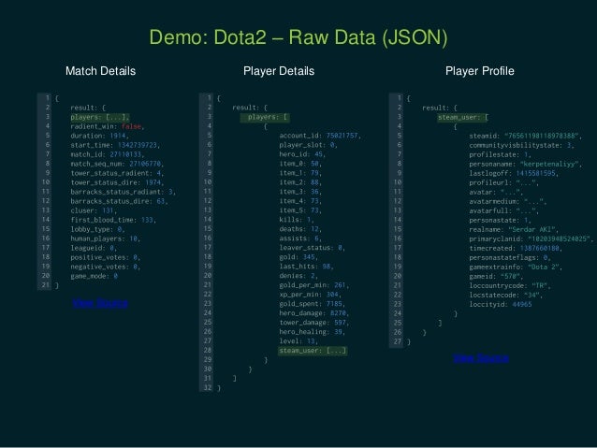Click the gameid: "570" line

[x=496, y=276]
